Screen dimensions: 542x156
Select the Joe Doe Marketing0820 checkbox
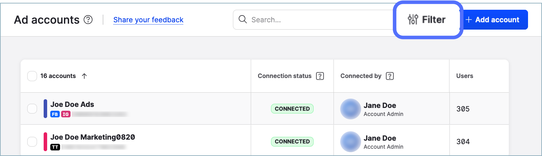pos(32,142)
